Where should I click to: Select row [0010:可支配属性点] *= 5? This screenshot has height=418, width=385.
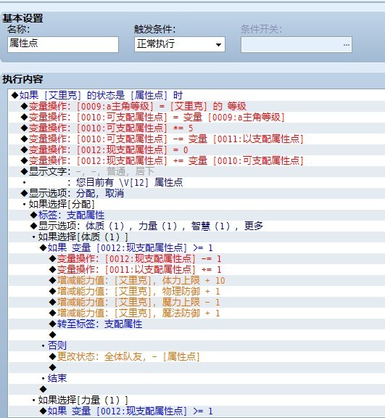[196, 128]
